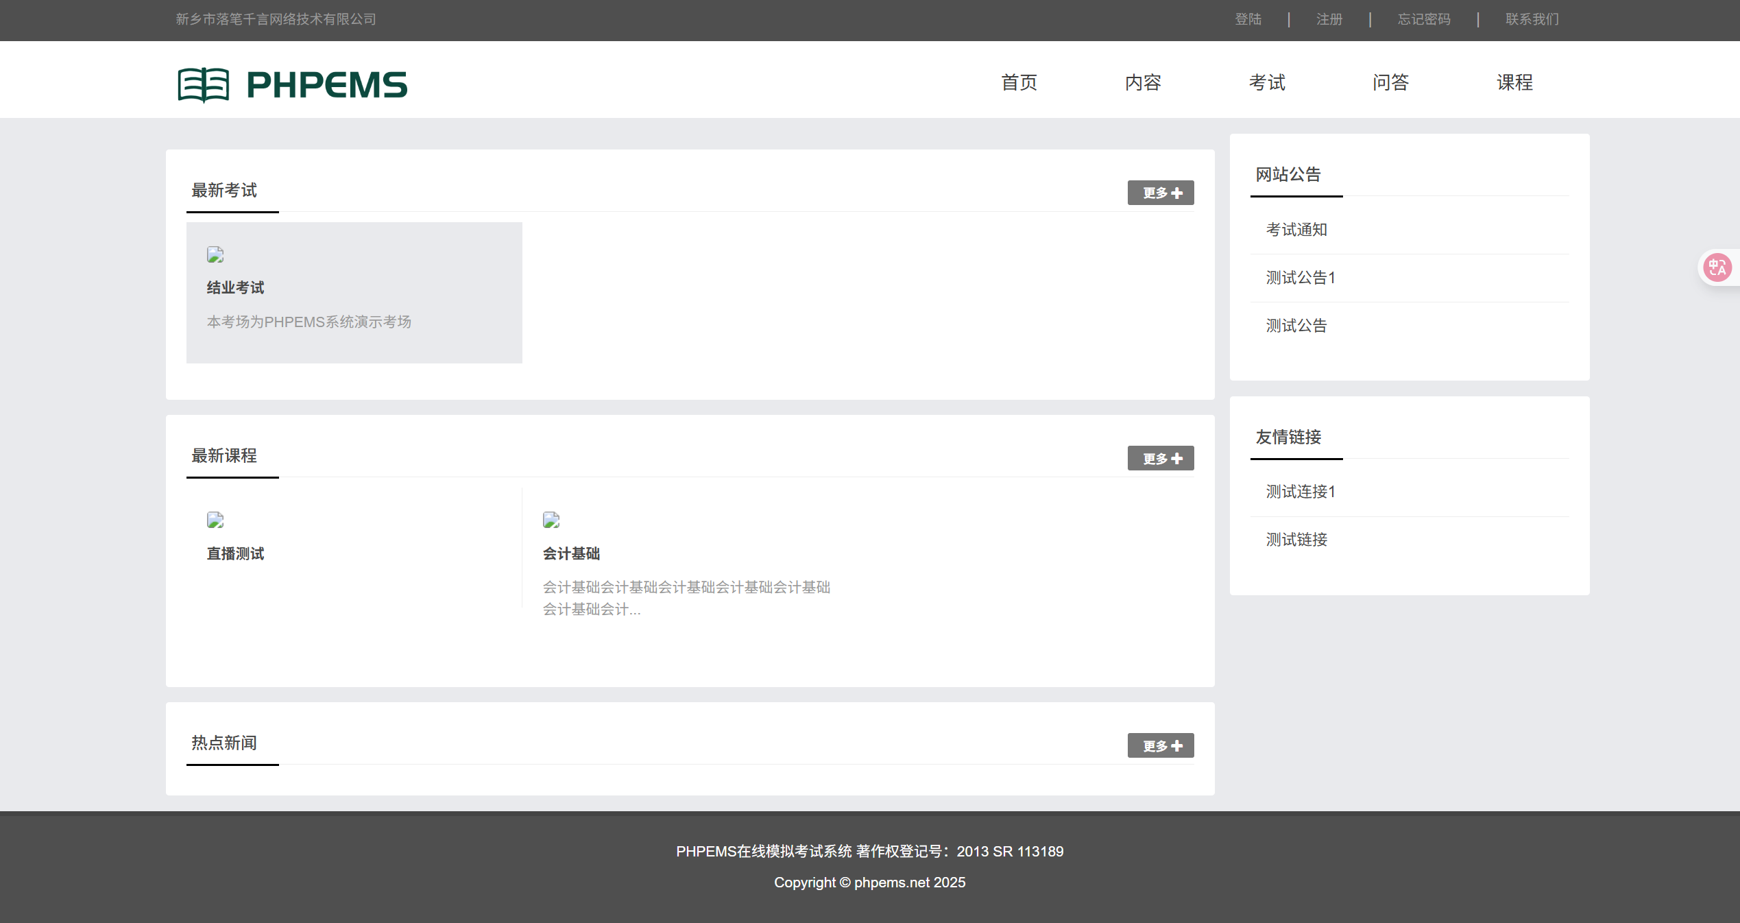Open the 测试连接1 friendly link
The width and height of the screenshot is (1740, 923).
tap(1300, 492)
